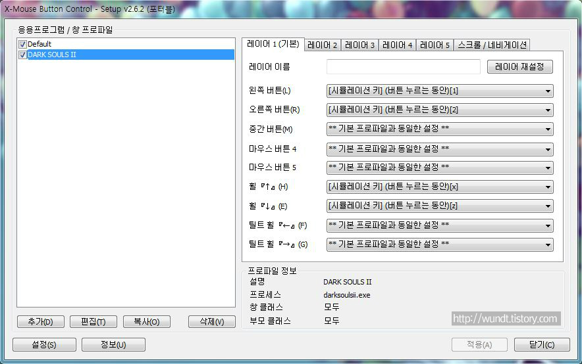Click the 창 클래스 value 모두
582x364 pixels.
pyautogui.click(x=331, y=307)
